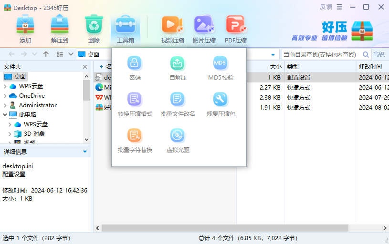Sort by the 修改时间 column header
Image resolution: width=389 pixels, height=244 pixels.
pyautogui.click(x=373, y=66)
